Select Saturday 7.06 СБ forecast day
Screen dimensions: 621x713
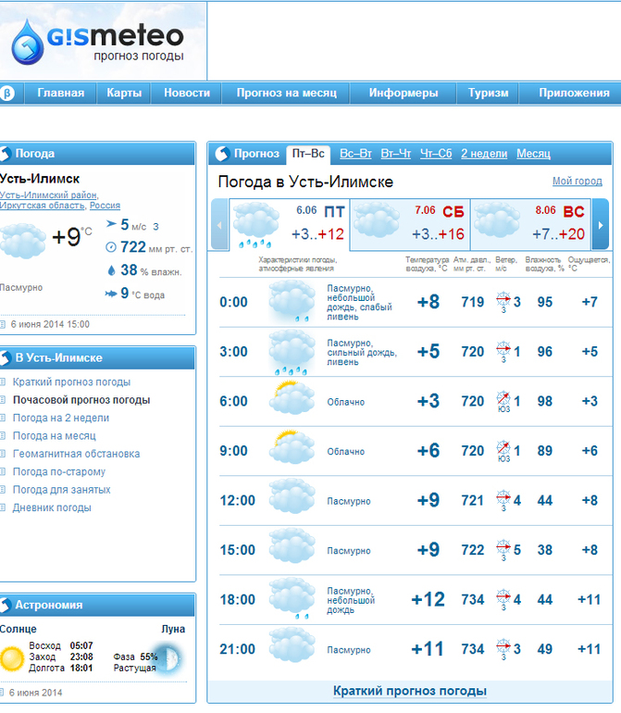pyautogui.click(x=410, y=224)
